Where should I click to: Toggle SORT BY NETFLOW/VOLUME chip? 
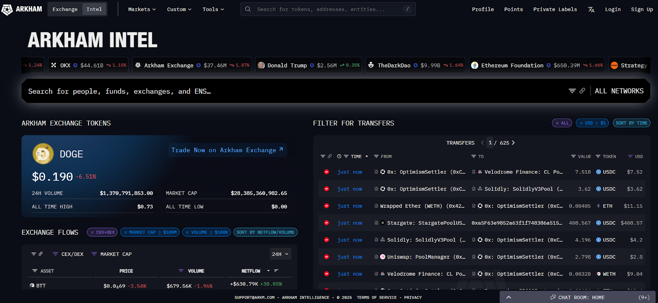tap(265, 232)
